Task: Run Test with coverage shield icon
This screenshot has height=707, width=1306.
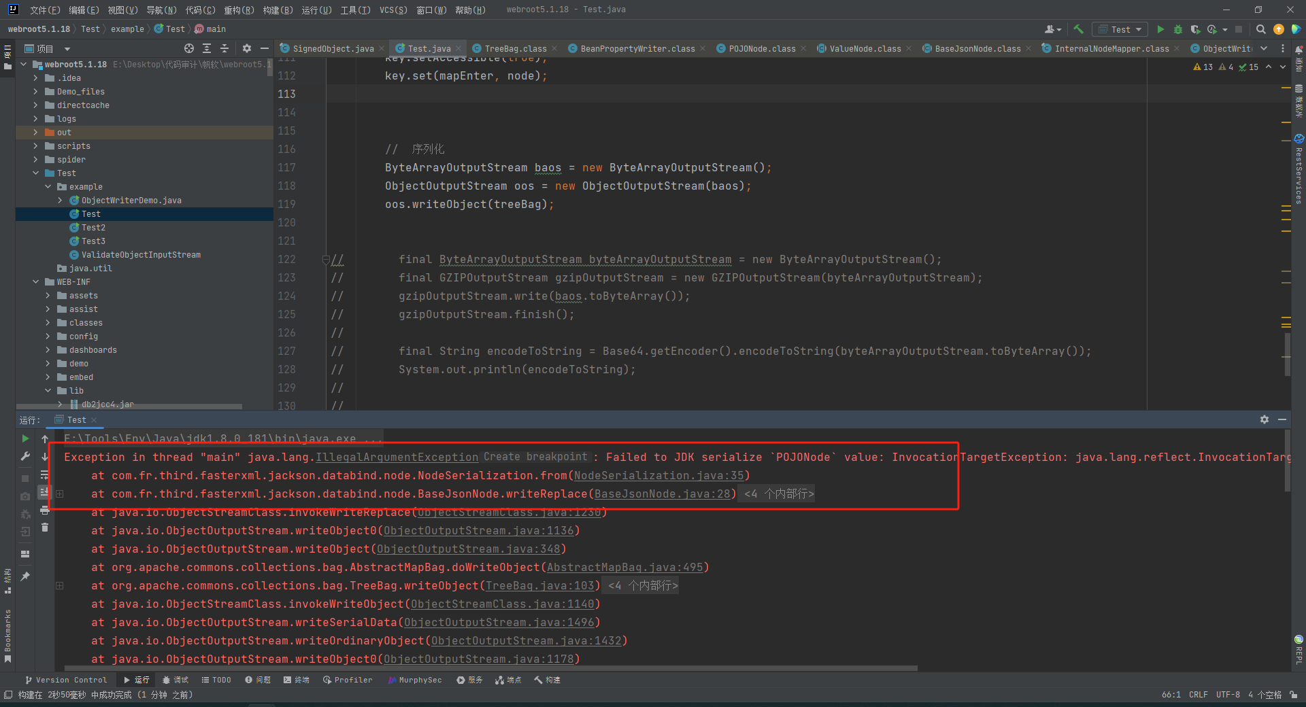Action: click(1195, 29)
